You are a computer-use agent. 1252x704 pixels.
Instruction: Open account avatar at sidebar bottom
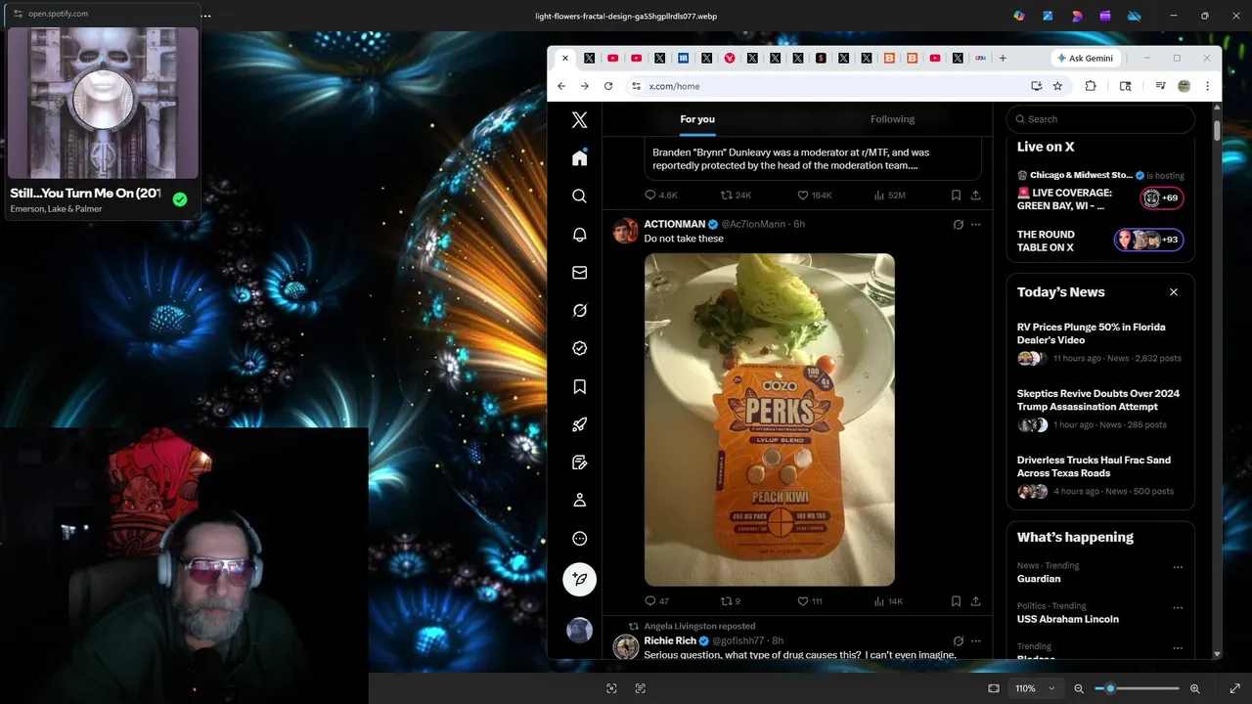579,630
